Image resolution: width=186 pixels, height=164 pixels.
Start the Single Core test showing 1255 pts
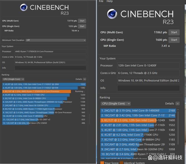82,26
